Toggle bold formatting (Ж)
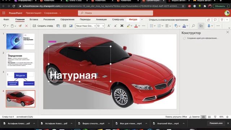 point(122,26)
